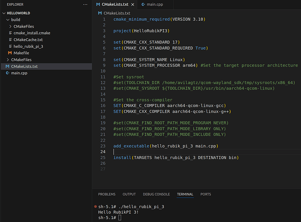Image resolution: width=301 pixels, height=222 pixels.
Task: Click the project(HelloRubikPI3) line
Action: click(x=142, y=31)
